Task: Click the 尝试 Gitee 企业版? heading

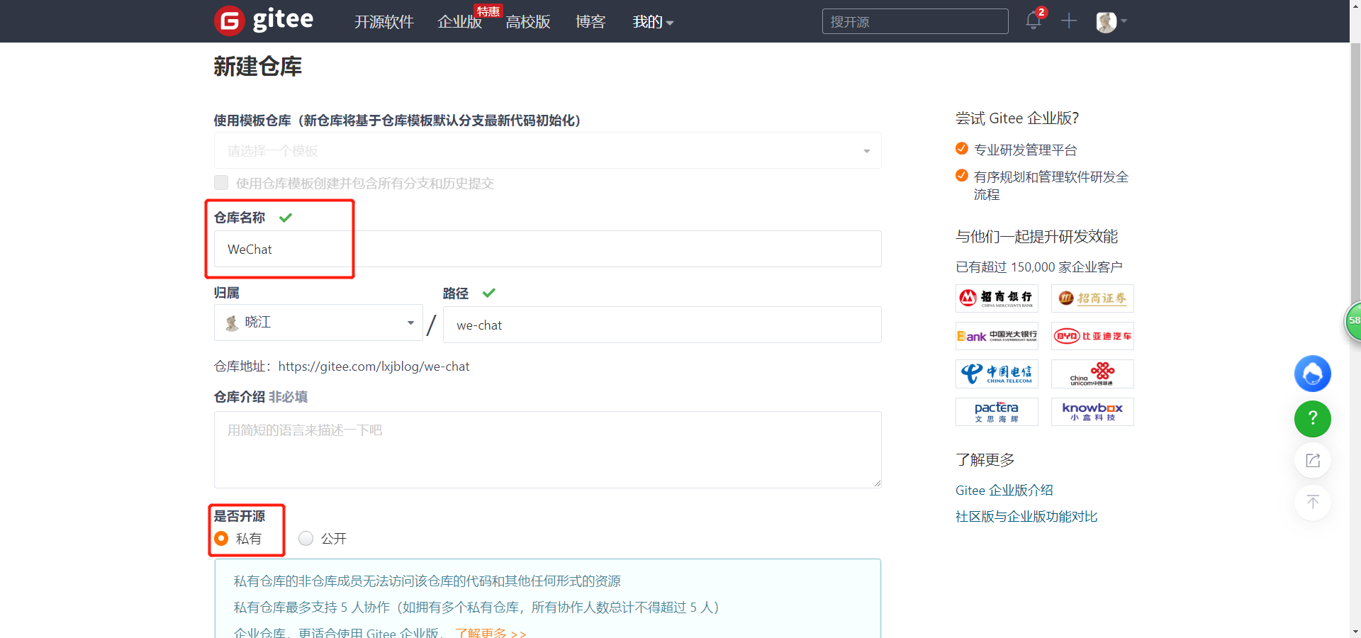Action: [1017, 118]
